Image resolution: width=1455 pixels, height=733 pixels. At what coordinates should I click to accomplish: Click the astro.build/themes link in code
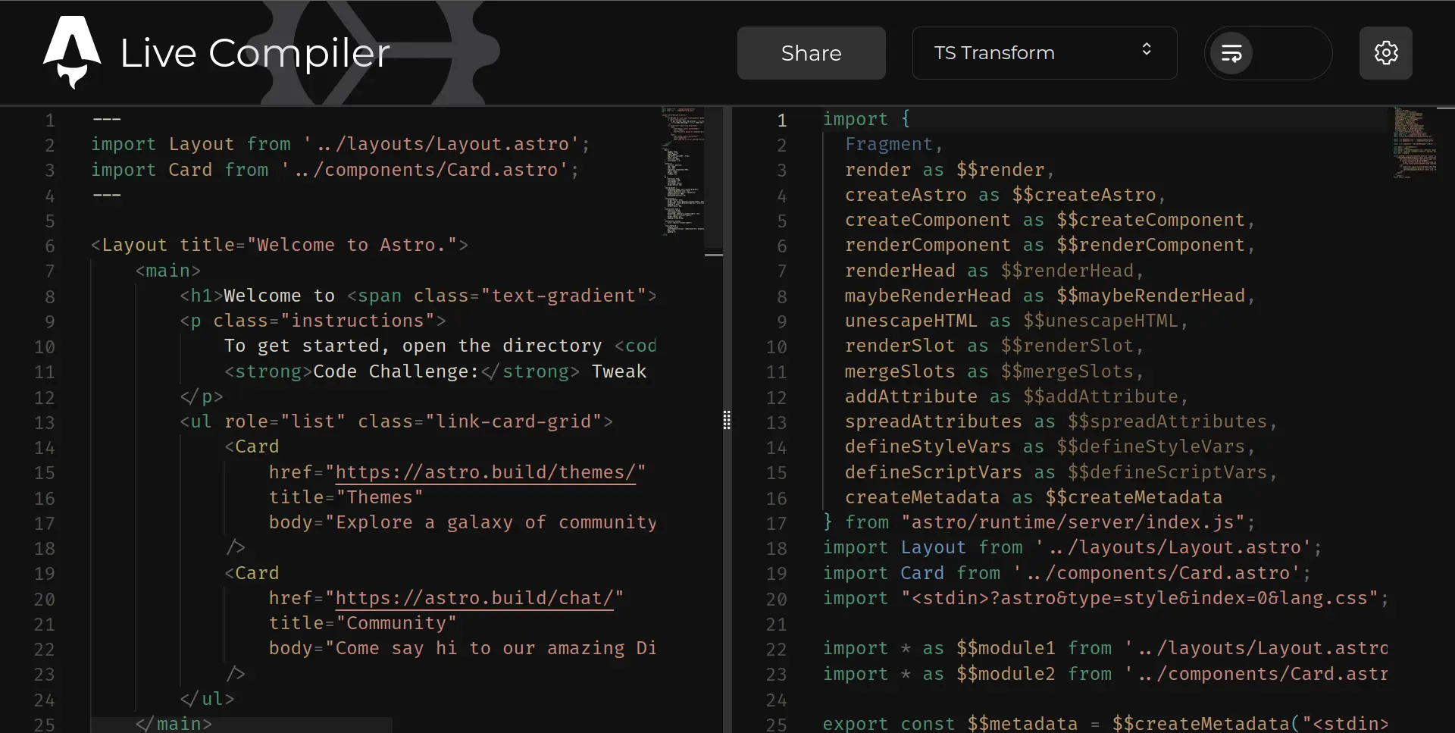point(485,472)
